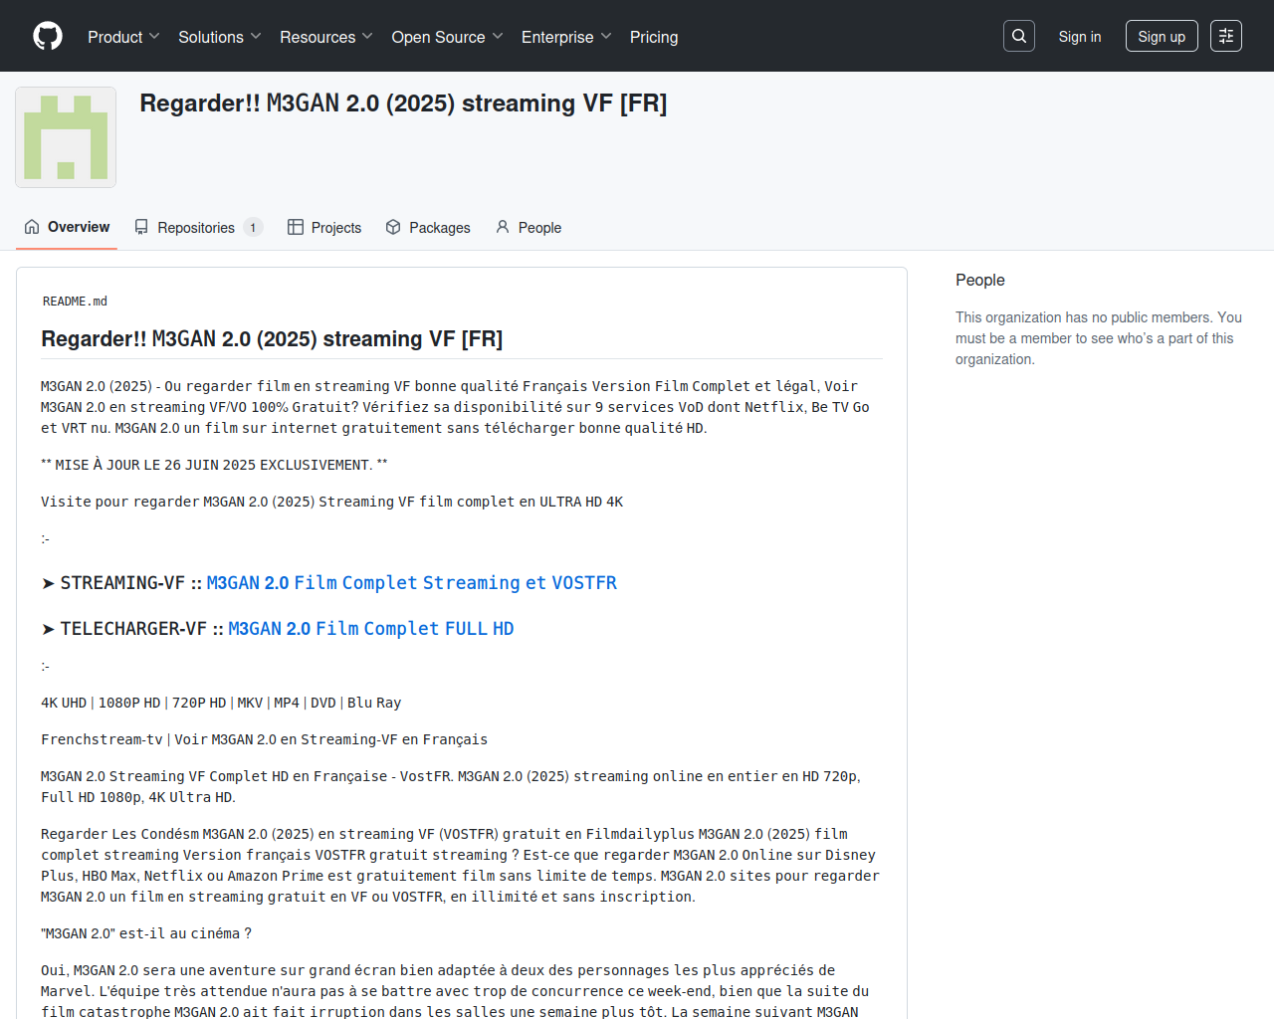Image resolution: width=1274 pixels, height=1019 pixels.
Task: Click the Sign in link
Action: tap(1080, 37)
